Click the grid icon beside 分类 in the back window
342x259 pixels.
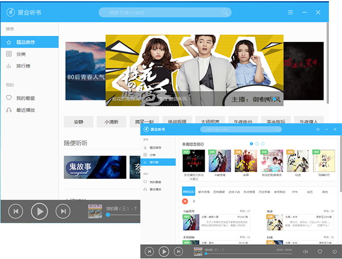[x=9, y=54]
